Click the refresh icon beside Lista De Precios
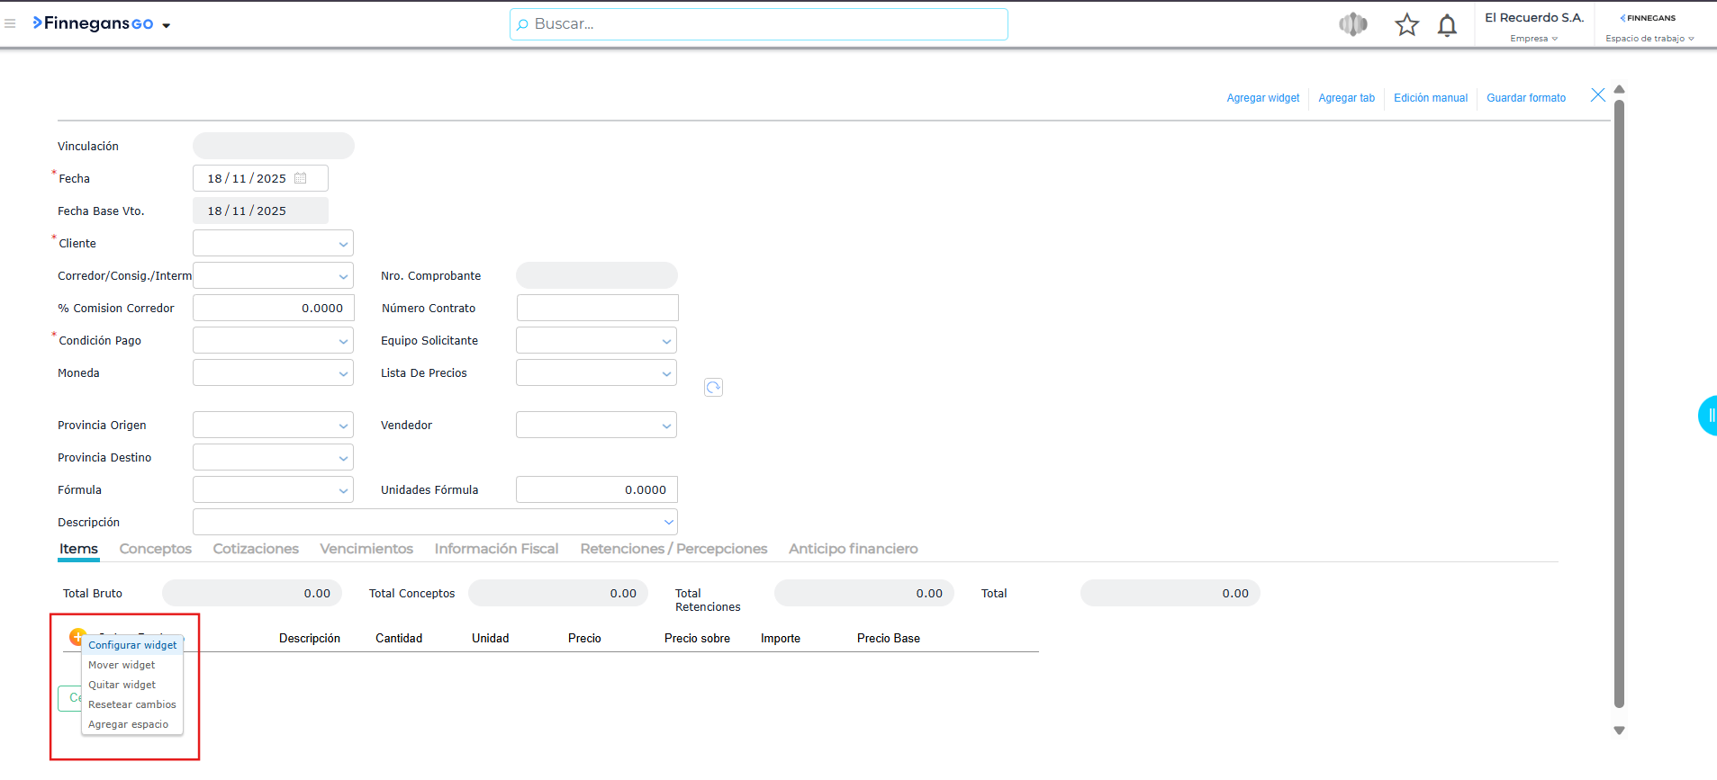This screenshot has width=1717, height=780. (713, 388)
